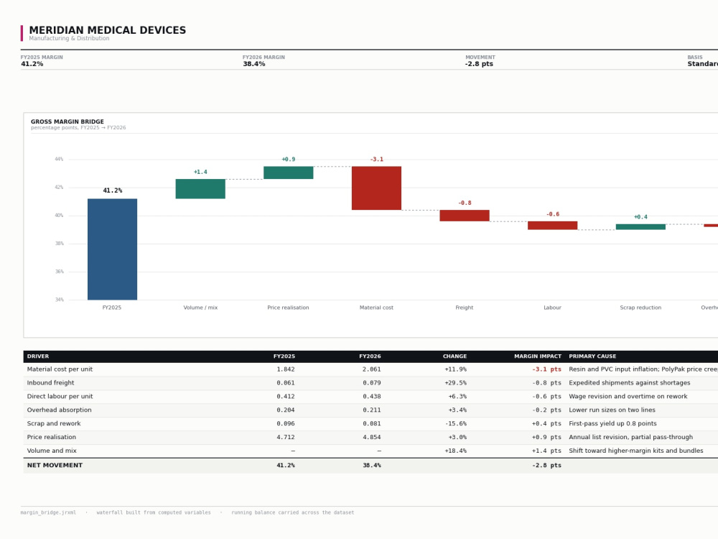718x539 pixels.
Task: Click the 0.438 FY2026 labour cell
Action: point(372,397)
